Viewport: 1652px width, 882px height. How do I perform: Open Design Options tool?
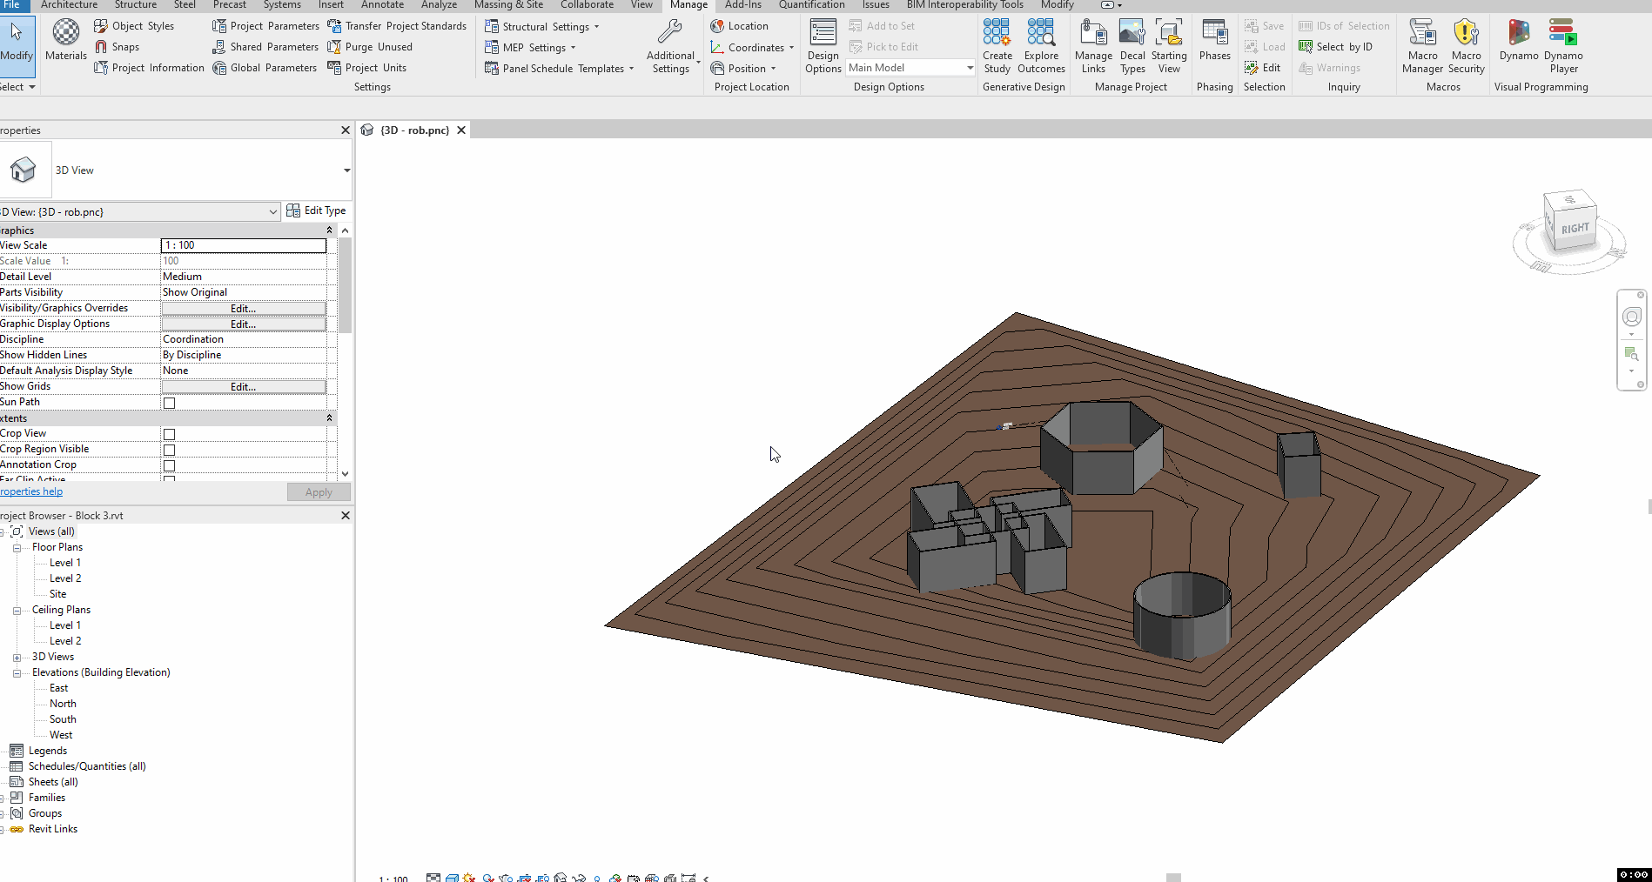click(x=823, y=45)
